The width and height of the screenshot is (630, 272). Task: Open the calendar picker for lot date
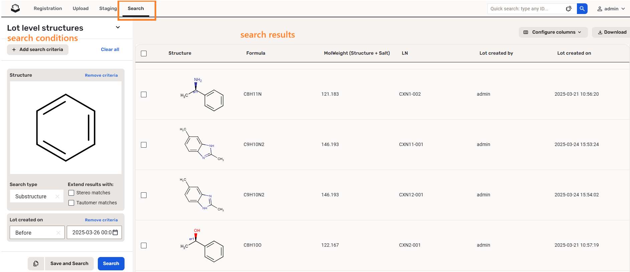tap(116, 232)
